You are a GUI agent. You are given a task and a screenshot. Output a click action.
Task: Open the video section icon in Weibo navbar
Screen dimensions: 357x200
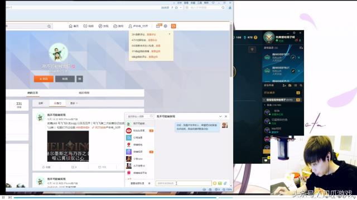coord(85,26)
